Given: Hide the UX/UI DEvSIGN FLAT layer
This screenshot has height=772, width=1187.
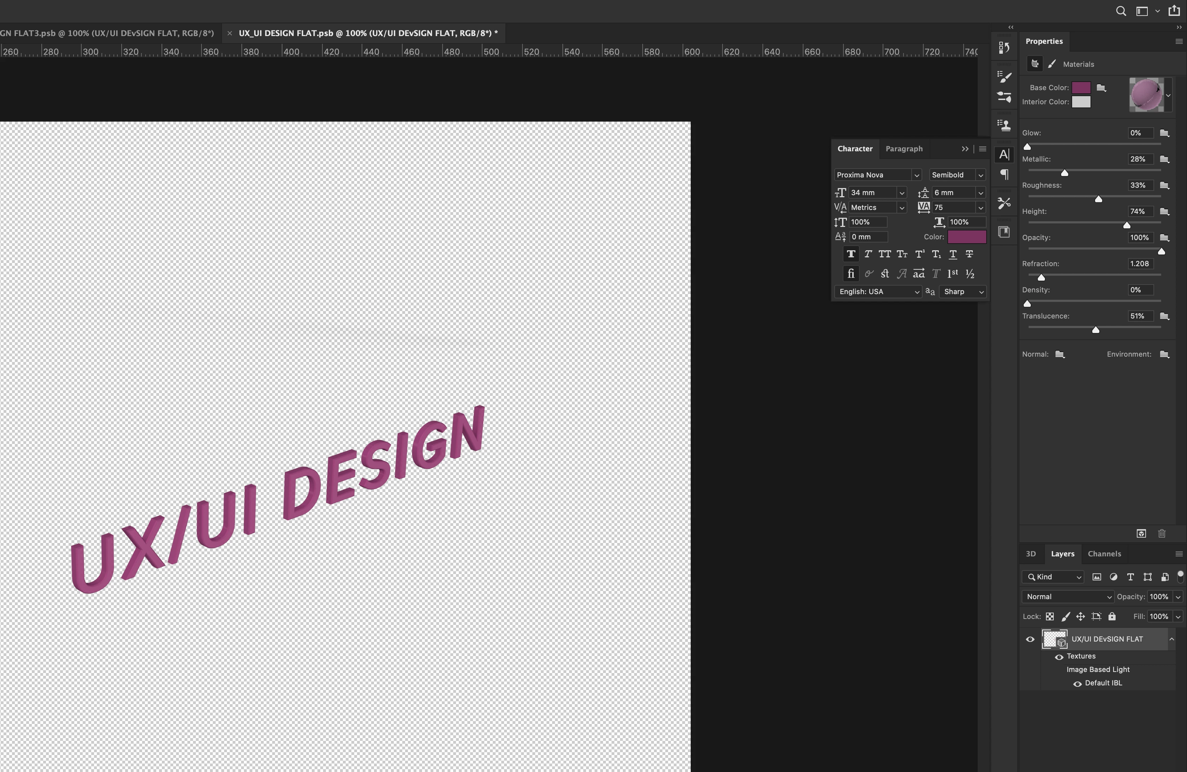Looking at the screenshot, I should tap(1030, 639).
